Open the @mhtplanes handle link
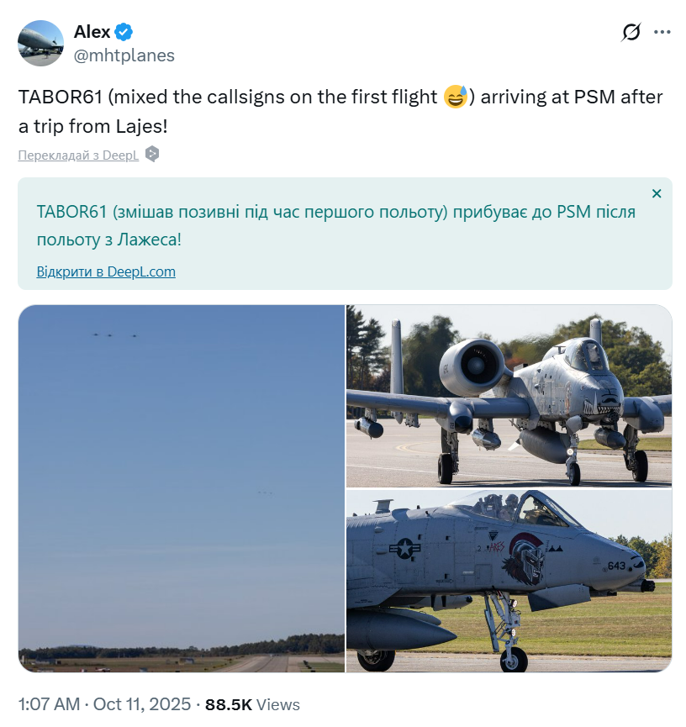Image resolution: width=686 pixels, height=727 pixels. point(124,55)
